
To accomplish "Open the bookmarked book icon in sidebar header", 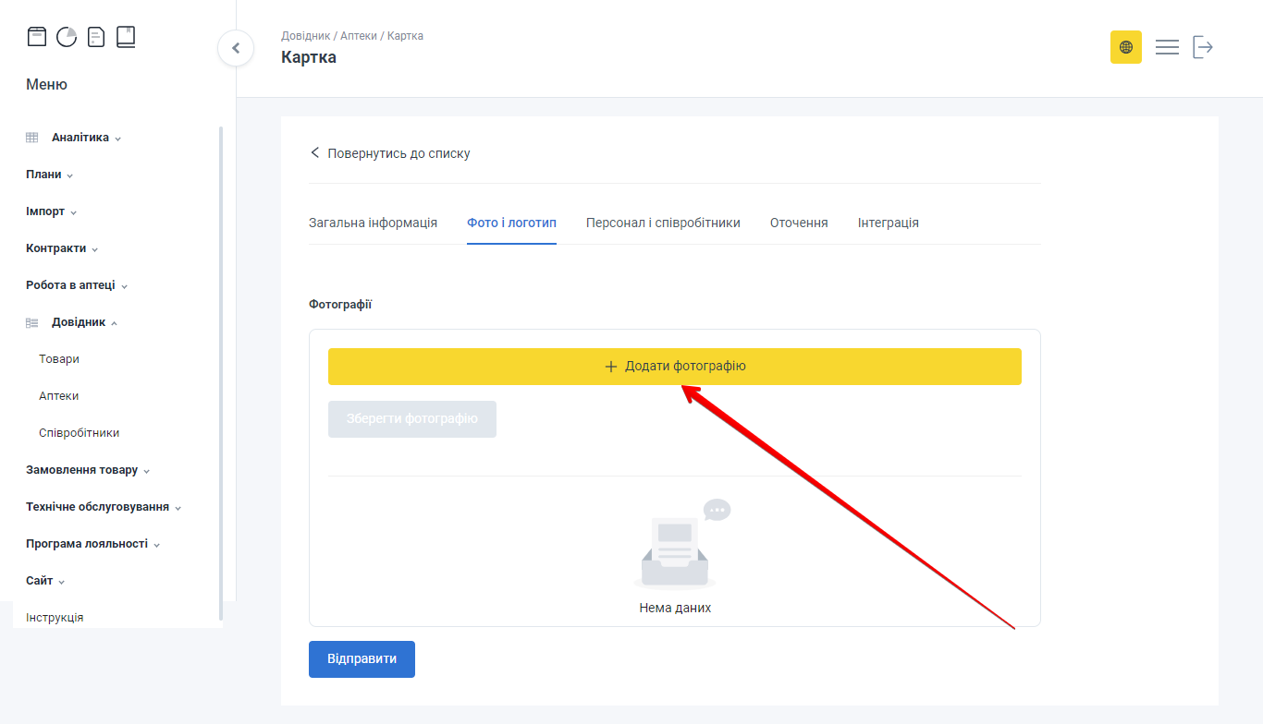I will coord(126,37).
